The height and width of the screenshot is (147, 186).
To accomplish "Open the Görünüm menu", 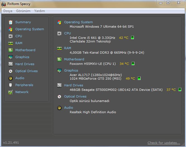I will [23, 11].
